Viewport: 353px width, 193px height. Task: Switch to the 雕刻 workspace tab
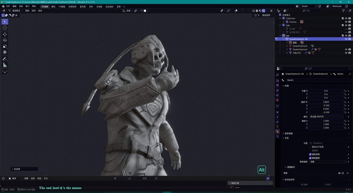(53, 6)
